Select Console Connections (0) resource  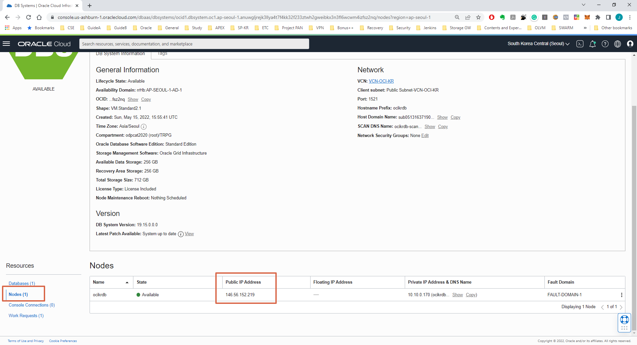coord(32,305)
